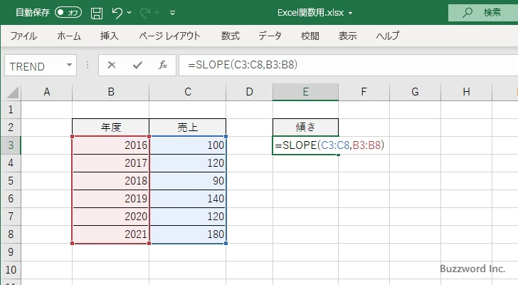Screen dimensions: 518x285
Task: Click the greyed Redo arrow icon
Action: pos(144,13)
